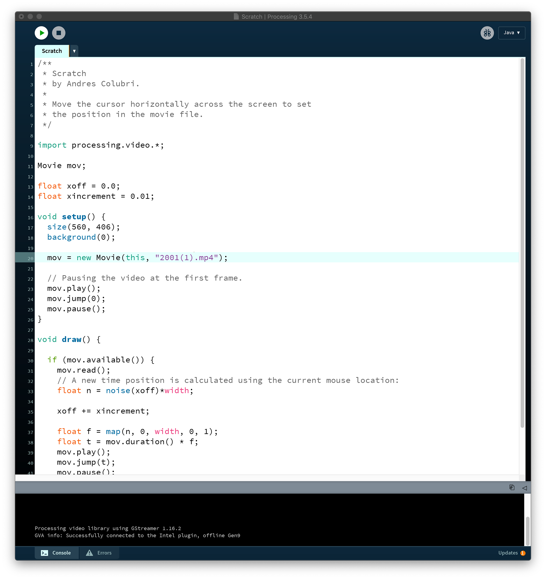Click the copy console output icon

pos(512,487)
